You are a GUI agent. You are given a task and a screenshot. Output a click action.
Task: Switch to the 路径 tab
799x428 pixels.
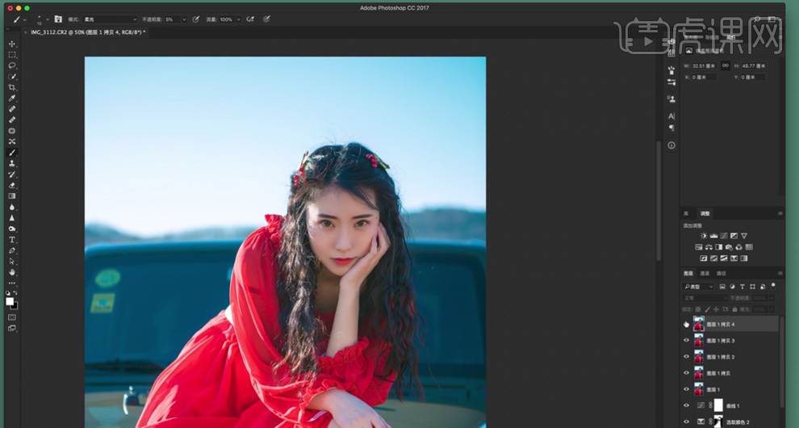tap(721, 274)
